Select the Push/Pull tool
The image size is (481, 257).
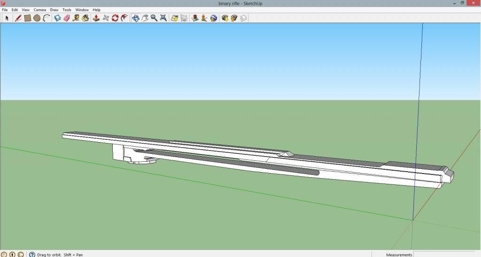(96, 18)
